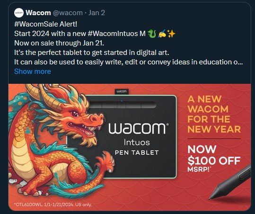Click the tablet express key buttons strip
This screenshot has width=255, height=214.
coord(122,105)
